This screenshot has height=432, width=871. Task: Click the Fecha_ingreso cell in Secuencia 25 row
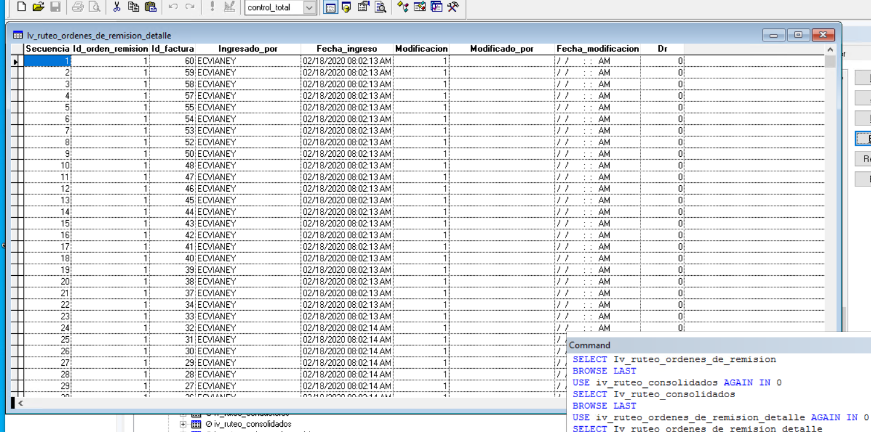pos(347,340)
